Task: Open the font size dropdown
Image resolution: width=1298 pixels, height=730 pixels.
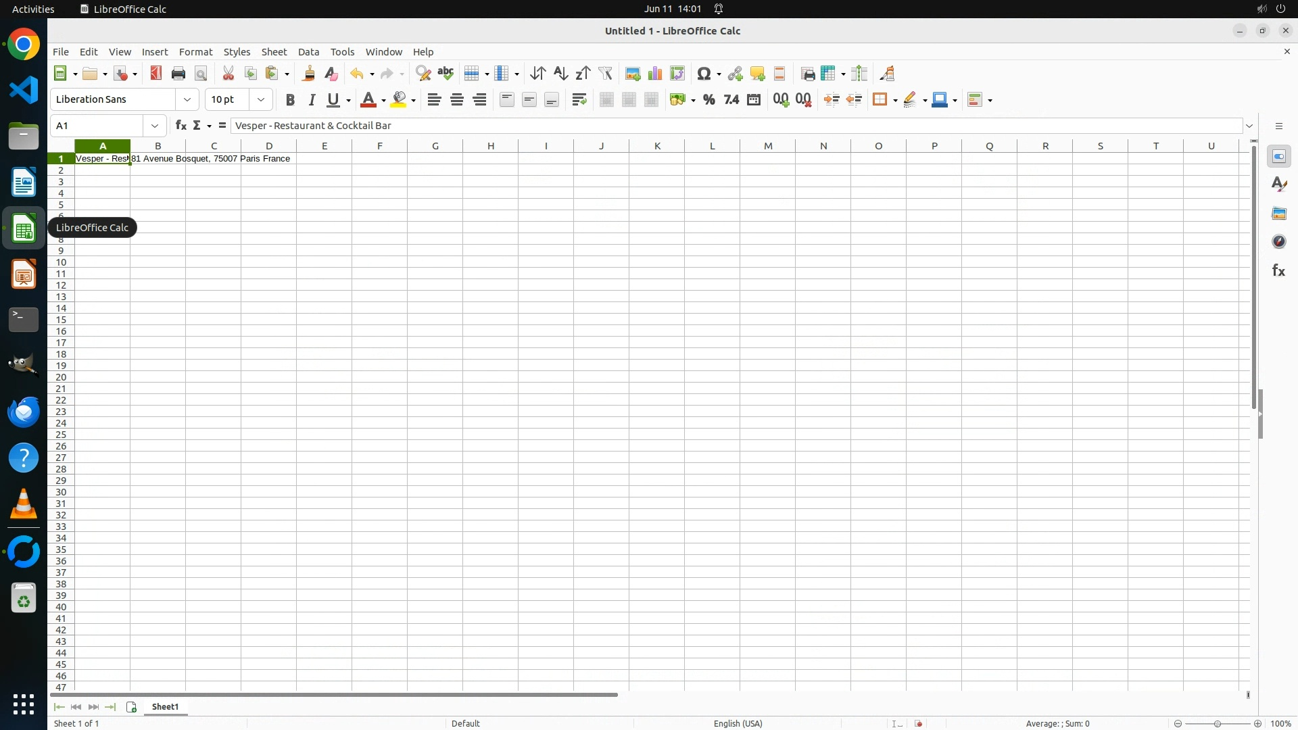Action: (x=261, y=100)
